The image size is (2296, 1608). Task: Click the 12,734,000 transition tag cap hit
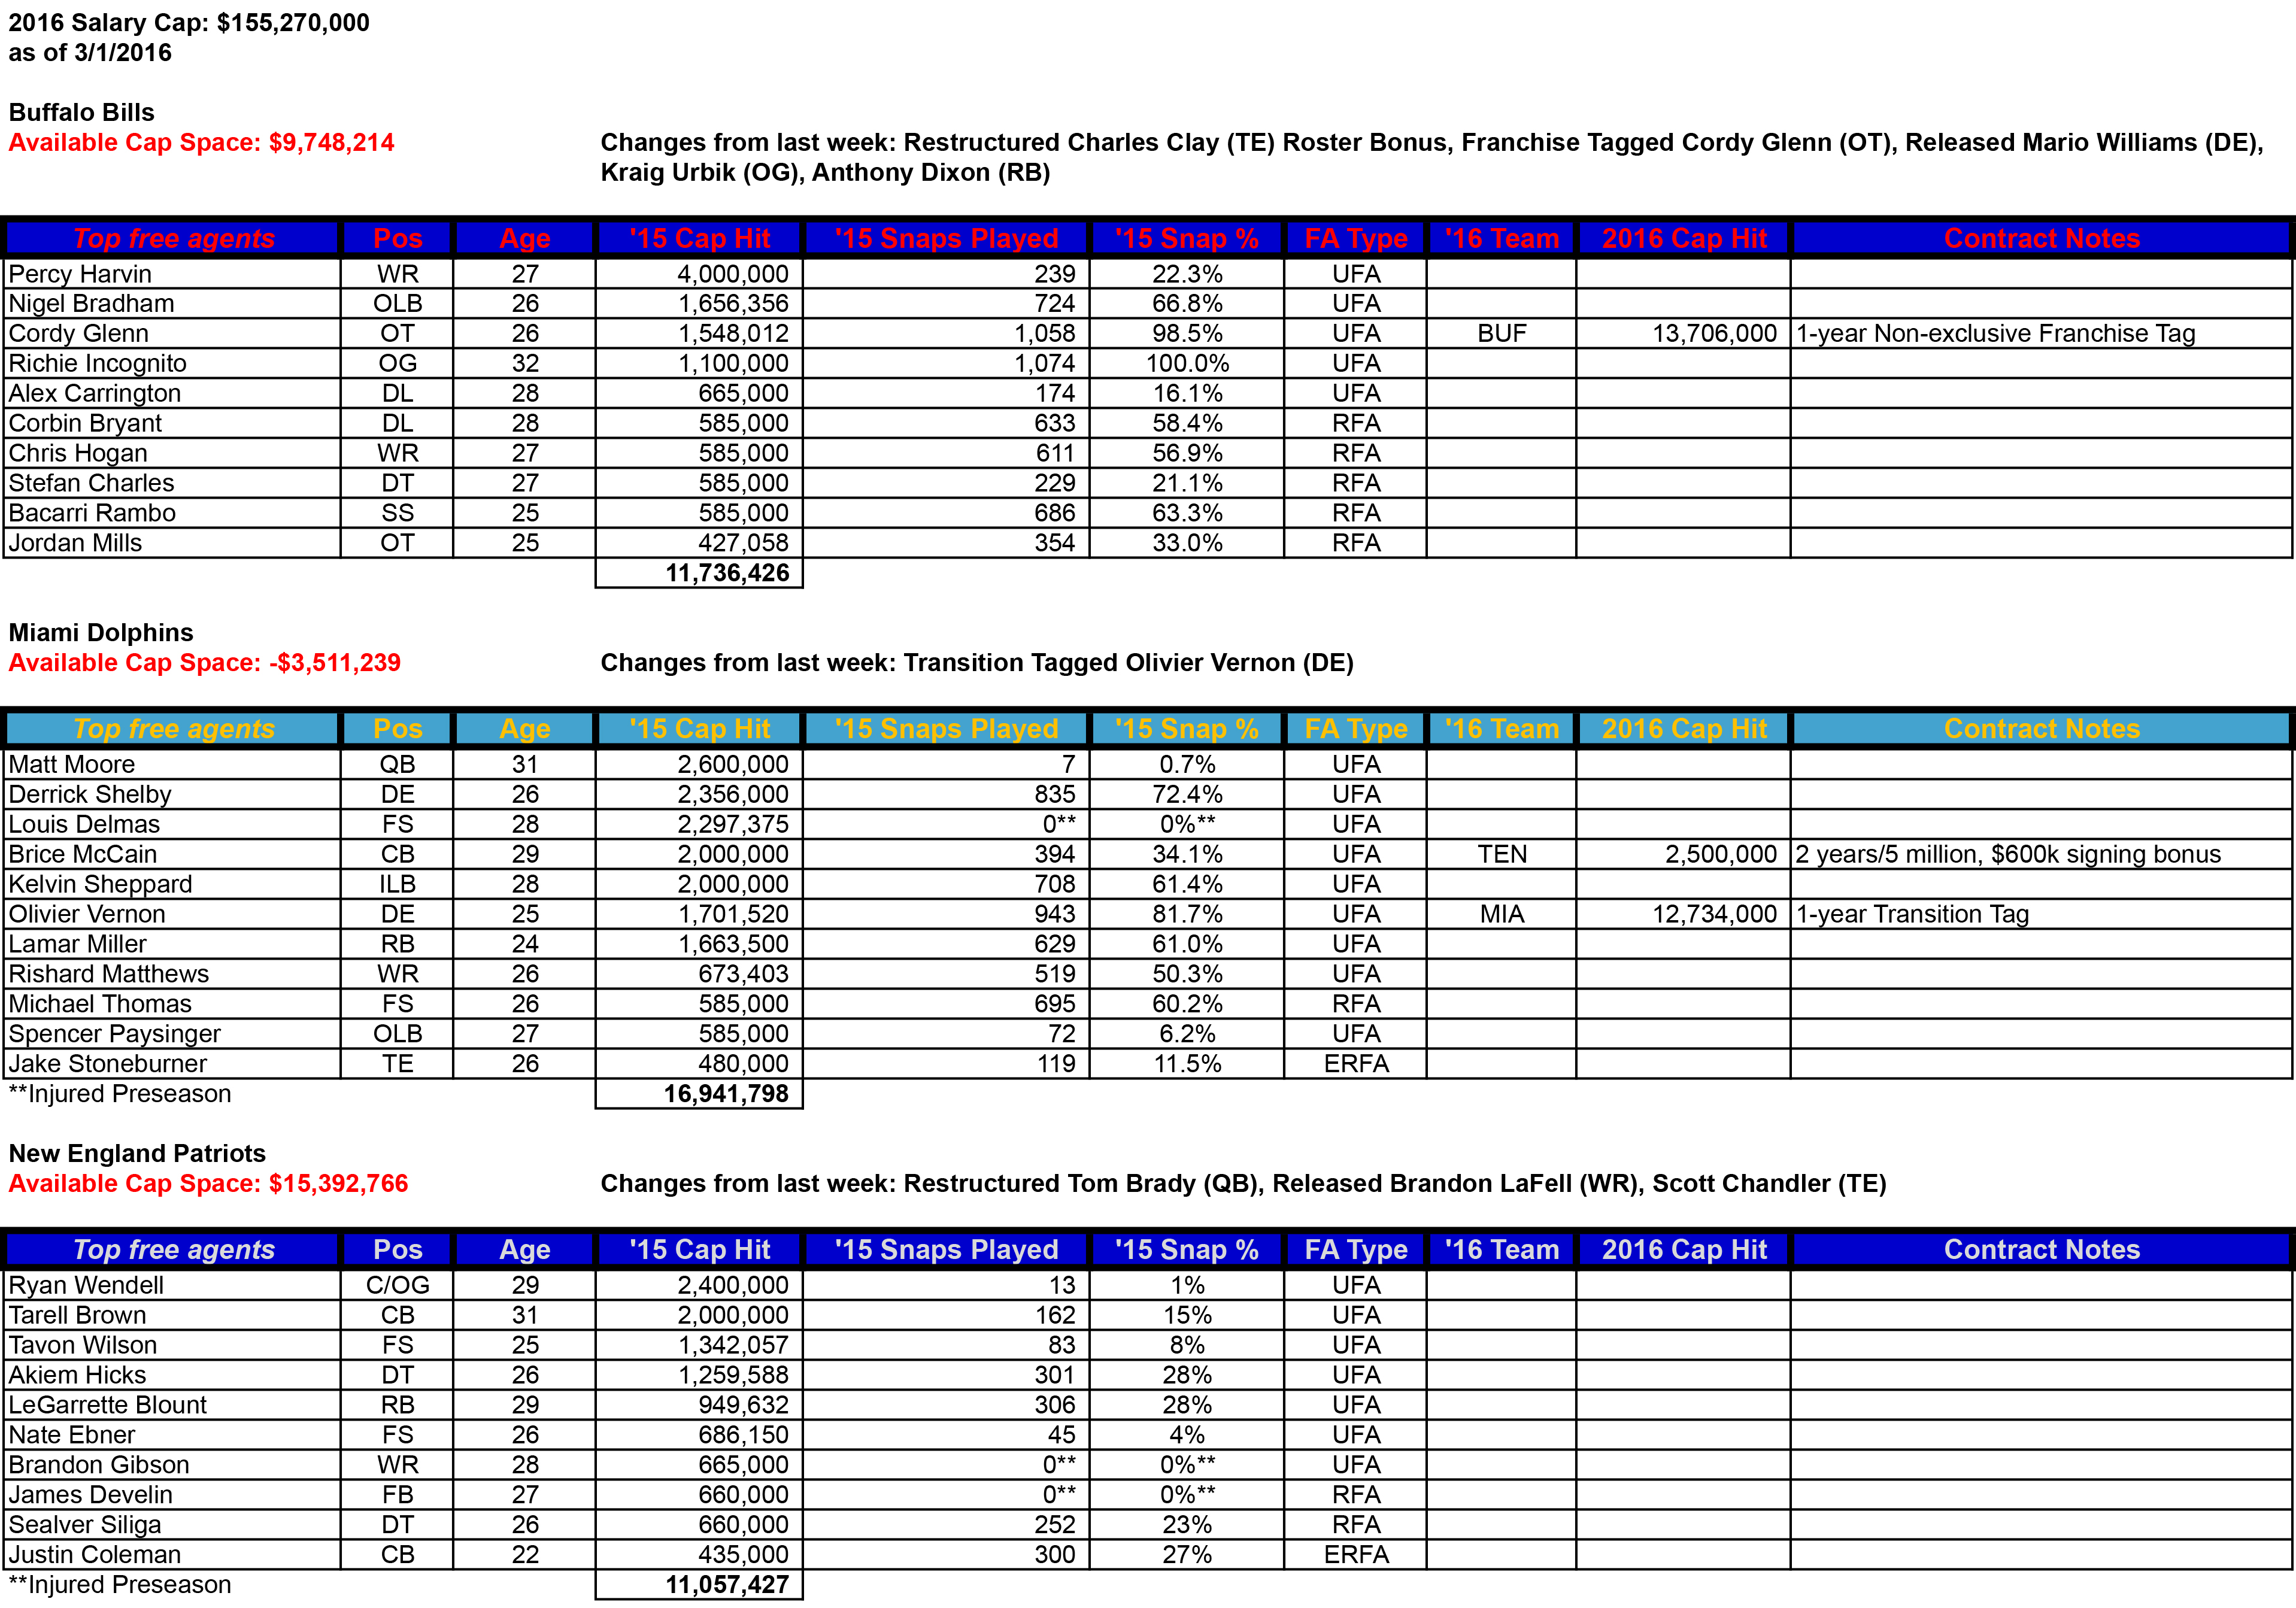[x=1683, y=915]
